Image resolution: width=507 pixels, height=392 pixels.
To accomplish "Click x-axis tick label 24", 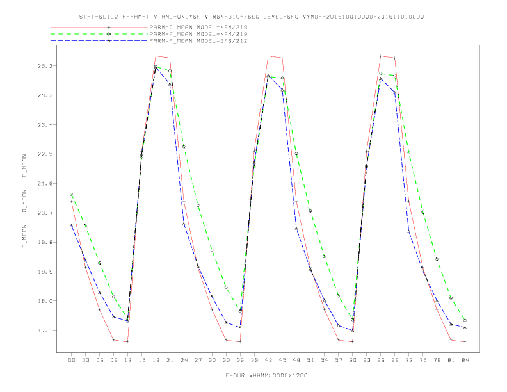I will coord(184,360).
